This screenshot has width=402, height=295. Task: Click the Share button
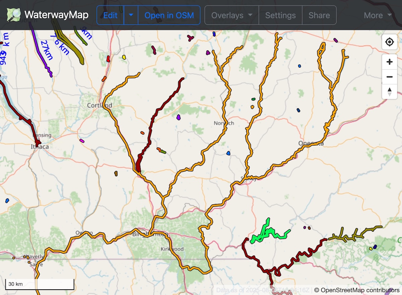pyautogui.click(x=319, y=15)
